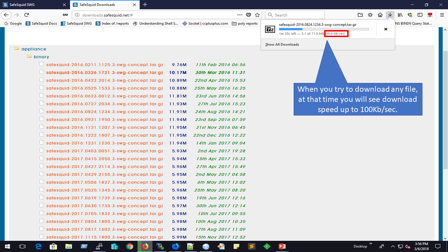448x252 pixels.
Task: Click the file icon beside safesquid-2016.0422.2014.3
Action: 42,80
